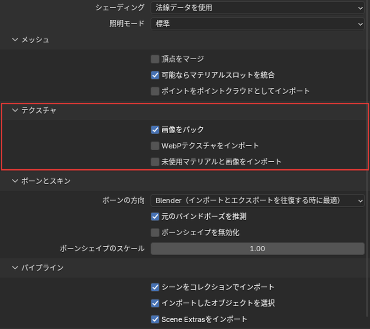Enable 頂点をマージ checkbox
The height and width of the screenshot is (329, 370).
click(155, 59)
